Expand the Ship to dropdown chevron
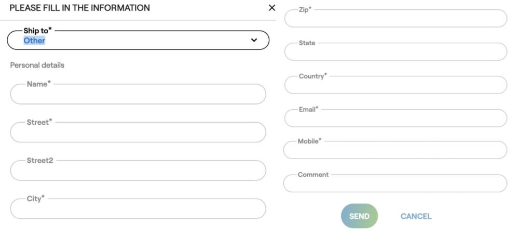The height and width of the screenshot is (236, 519). point(254,40)
